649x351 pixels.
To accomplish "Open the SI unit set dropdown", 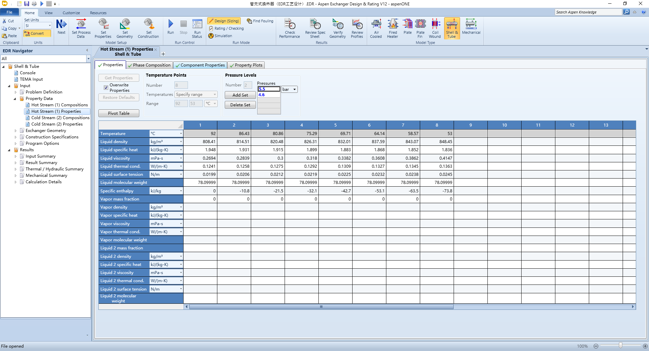I will pyautogui.click(x=38, y=26).
